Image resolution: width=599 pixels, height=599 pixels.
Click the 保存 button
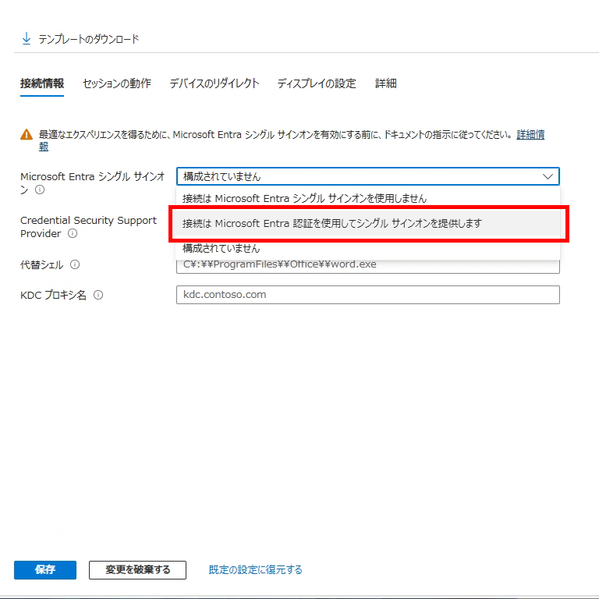[x=45, y=570]
